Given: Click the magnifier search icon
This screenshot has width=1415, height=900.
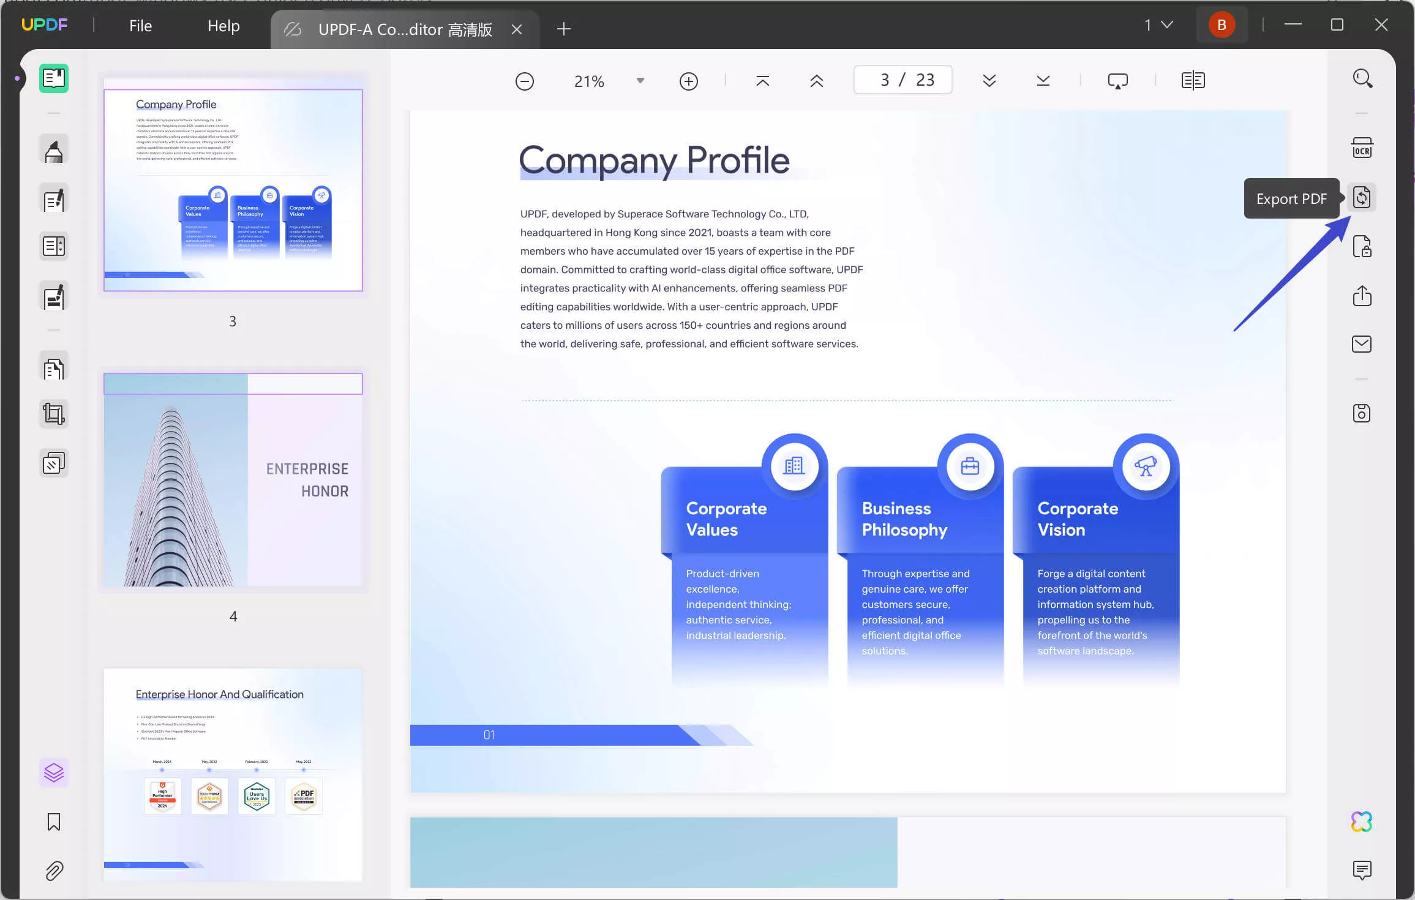Looking at the screenshot, I should [1362, 78].
